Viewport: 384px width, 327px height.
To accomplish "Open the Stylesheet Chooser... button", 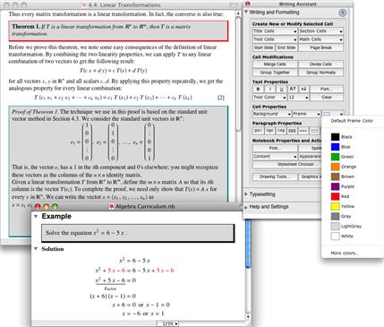I will (x=297, y=165).
